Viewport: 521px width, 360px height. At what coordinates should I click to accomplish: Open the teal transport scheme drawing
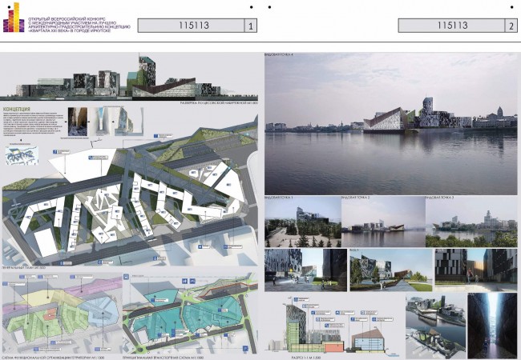[x=190, y=314]
